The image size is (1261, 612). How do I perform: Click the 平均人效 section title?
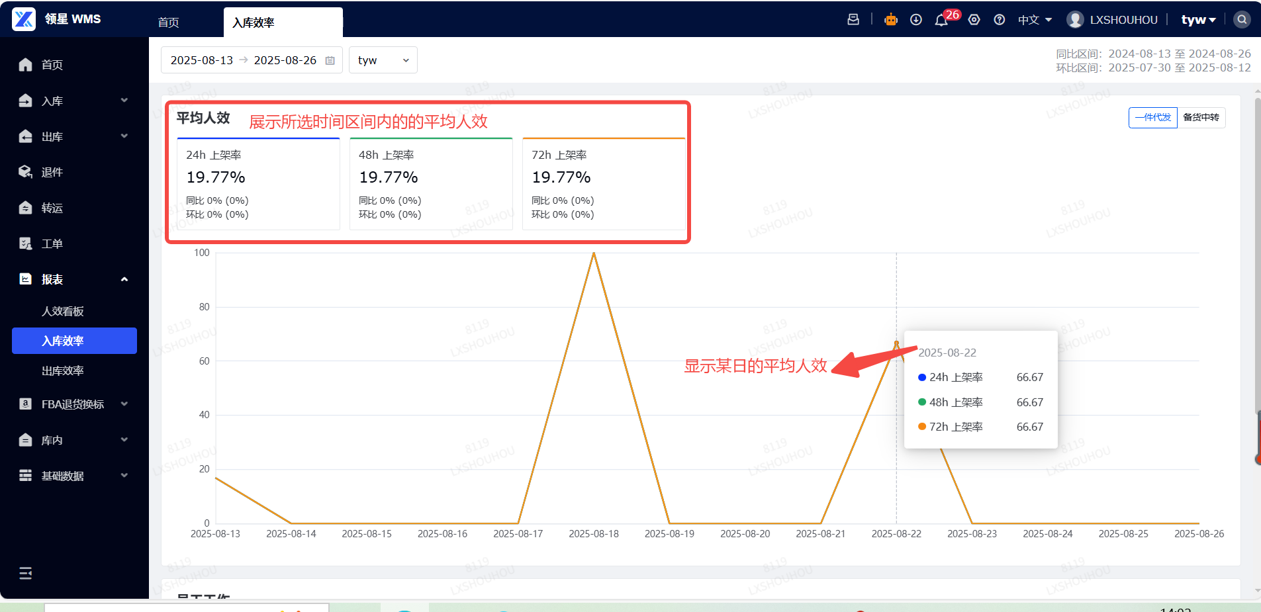click(x=203, y=118)
